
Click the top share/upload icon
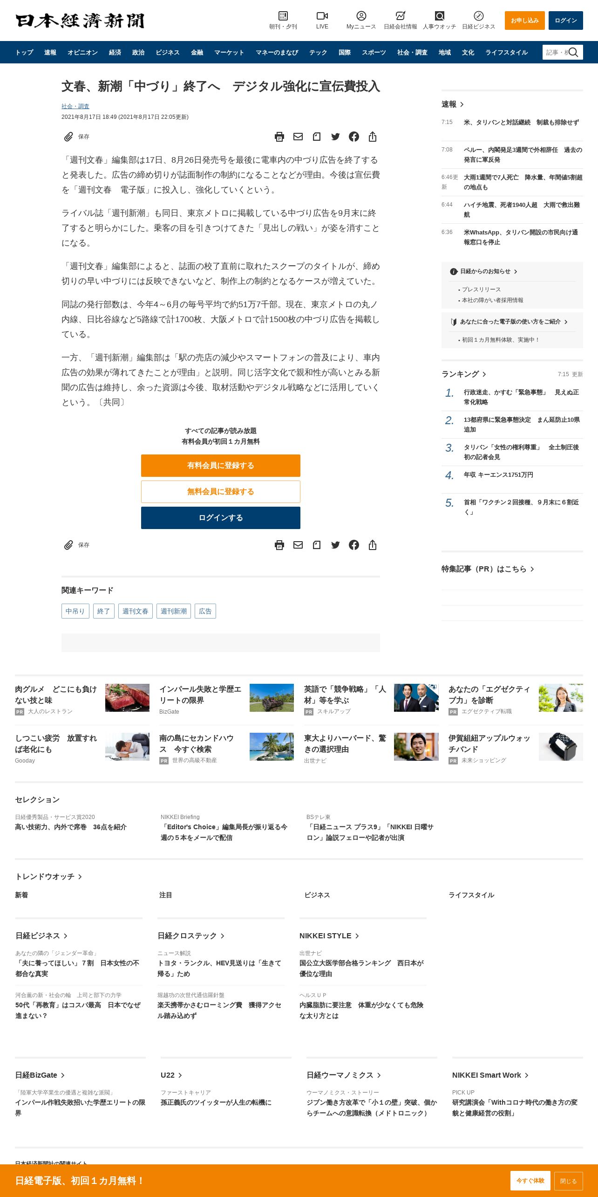[373, 137]
